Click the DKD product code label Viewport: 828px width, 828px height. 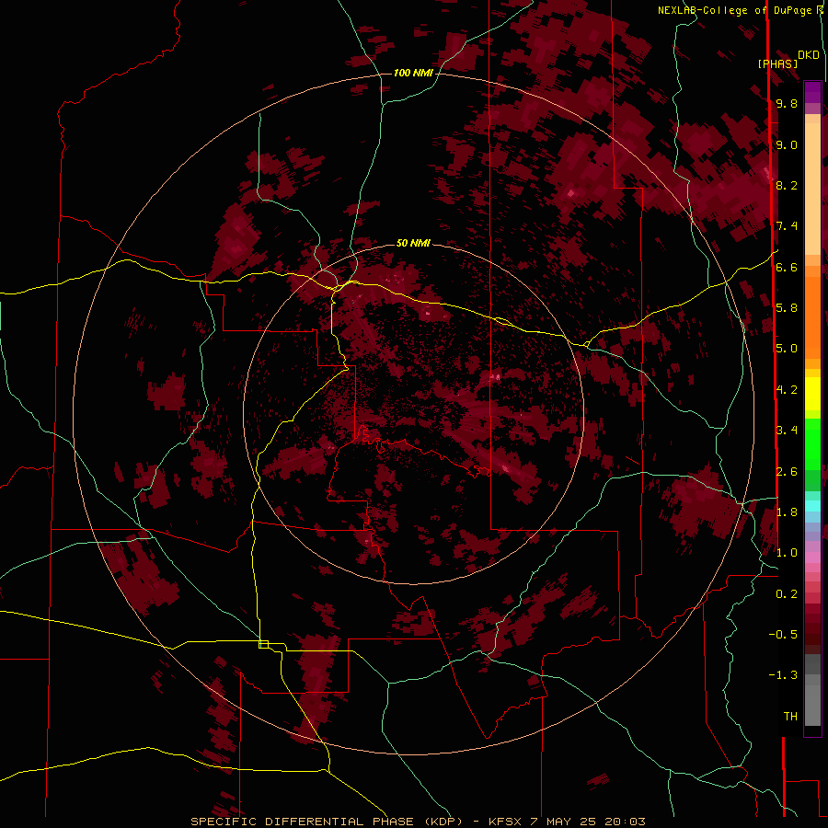[x=808, y=54]
